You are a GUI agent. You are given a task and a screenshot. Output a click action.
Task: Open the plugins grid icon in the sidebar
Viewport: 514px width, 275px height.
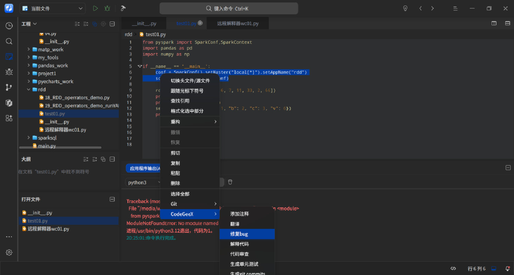[9, 118]
